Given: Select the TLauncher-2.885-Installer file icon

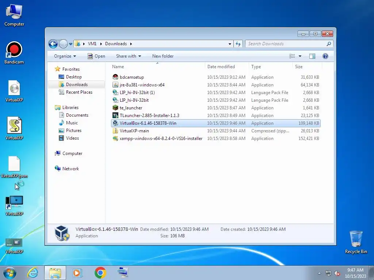Looking at the screenshot, I should click(115, 116).
